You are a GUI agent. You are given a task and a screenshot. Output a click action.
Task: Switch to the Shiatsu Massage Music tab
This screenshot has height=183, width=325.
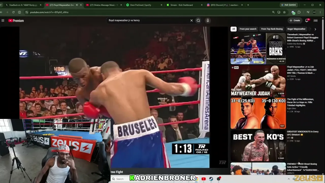104,5
